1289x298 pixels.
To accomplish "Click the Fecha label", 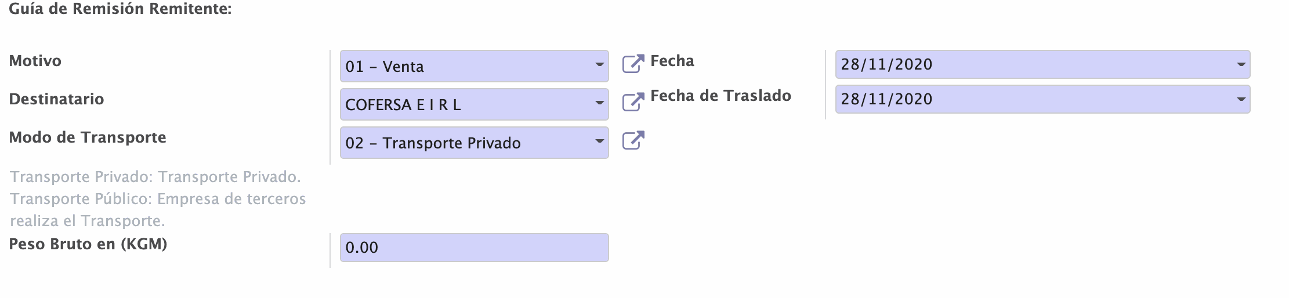I will coord(672,61).
